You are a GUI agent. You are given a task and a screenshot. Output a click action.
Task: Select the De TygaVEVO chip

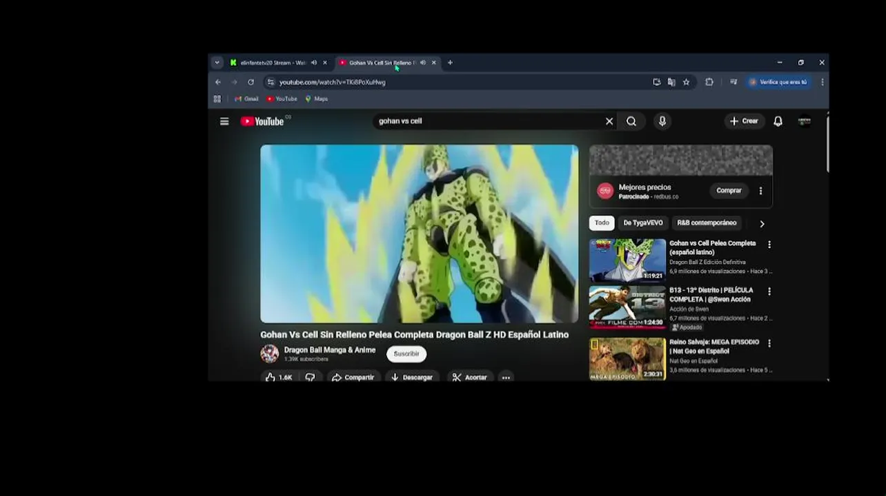[643, 223]
